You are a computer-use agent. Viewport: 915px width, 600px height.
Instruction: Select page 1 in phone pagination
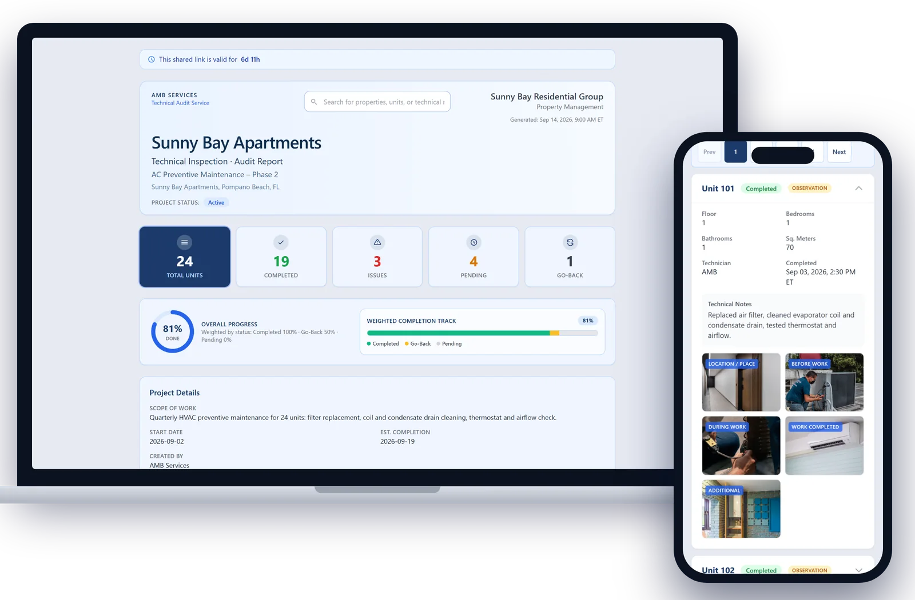[x=735, y=152]
